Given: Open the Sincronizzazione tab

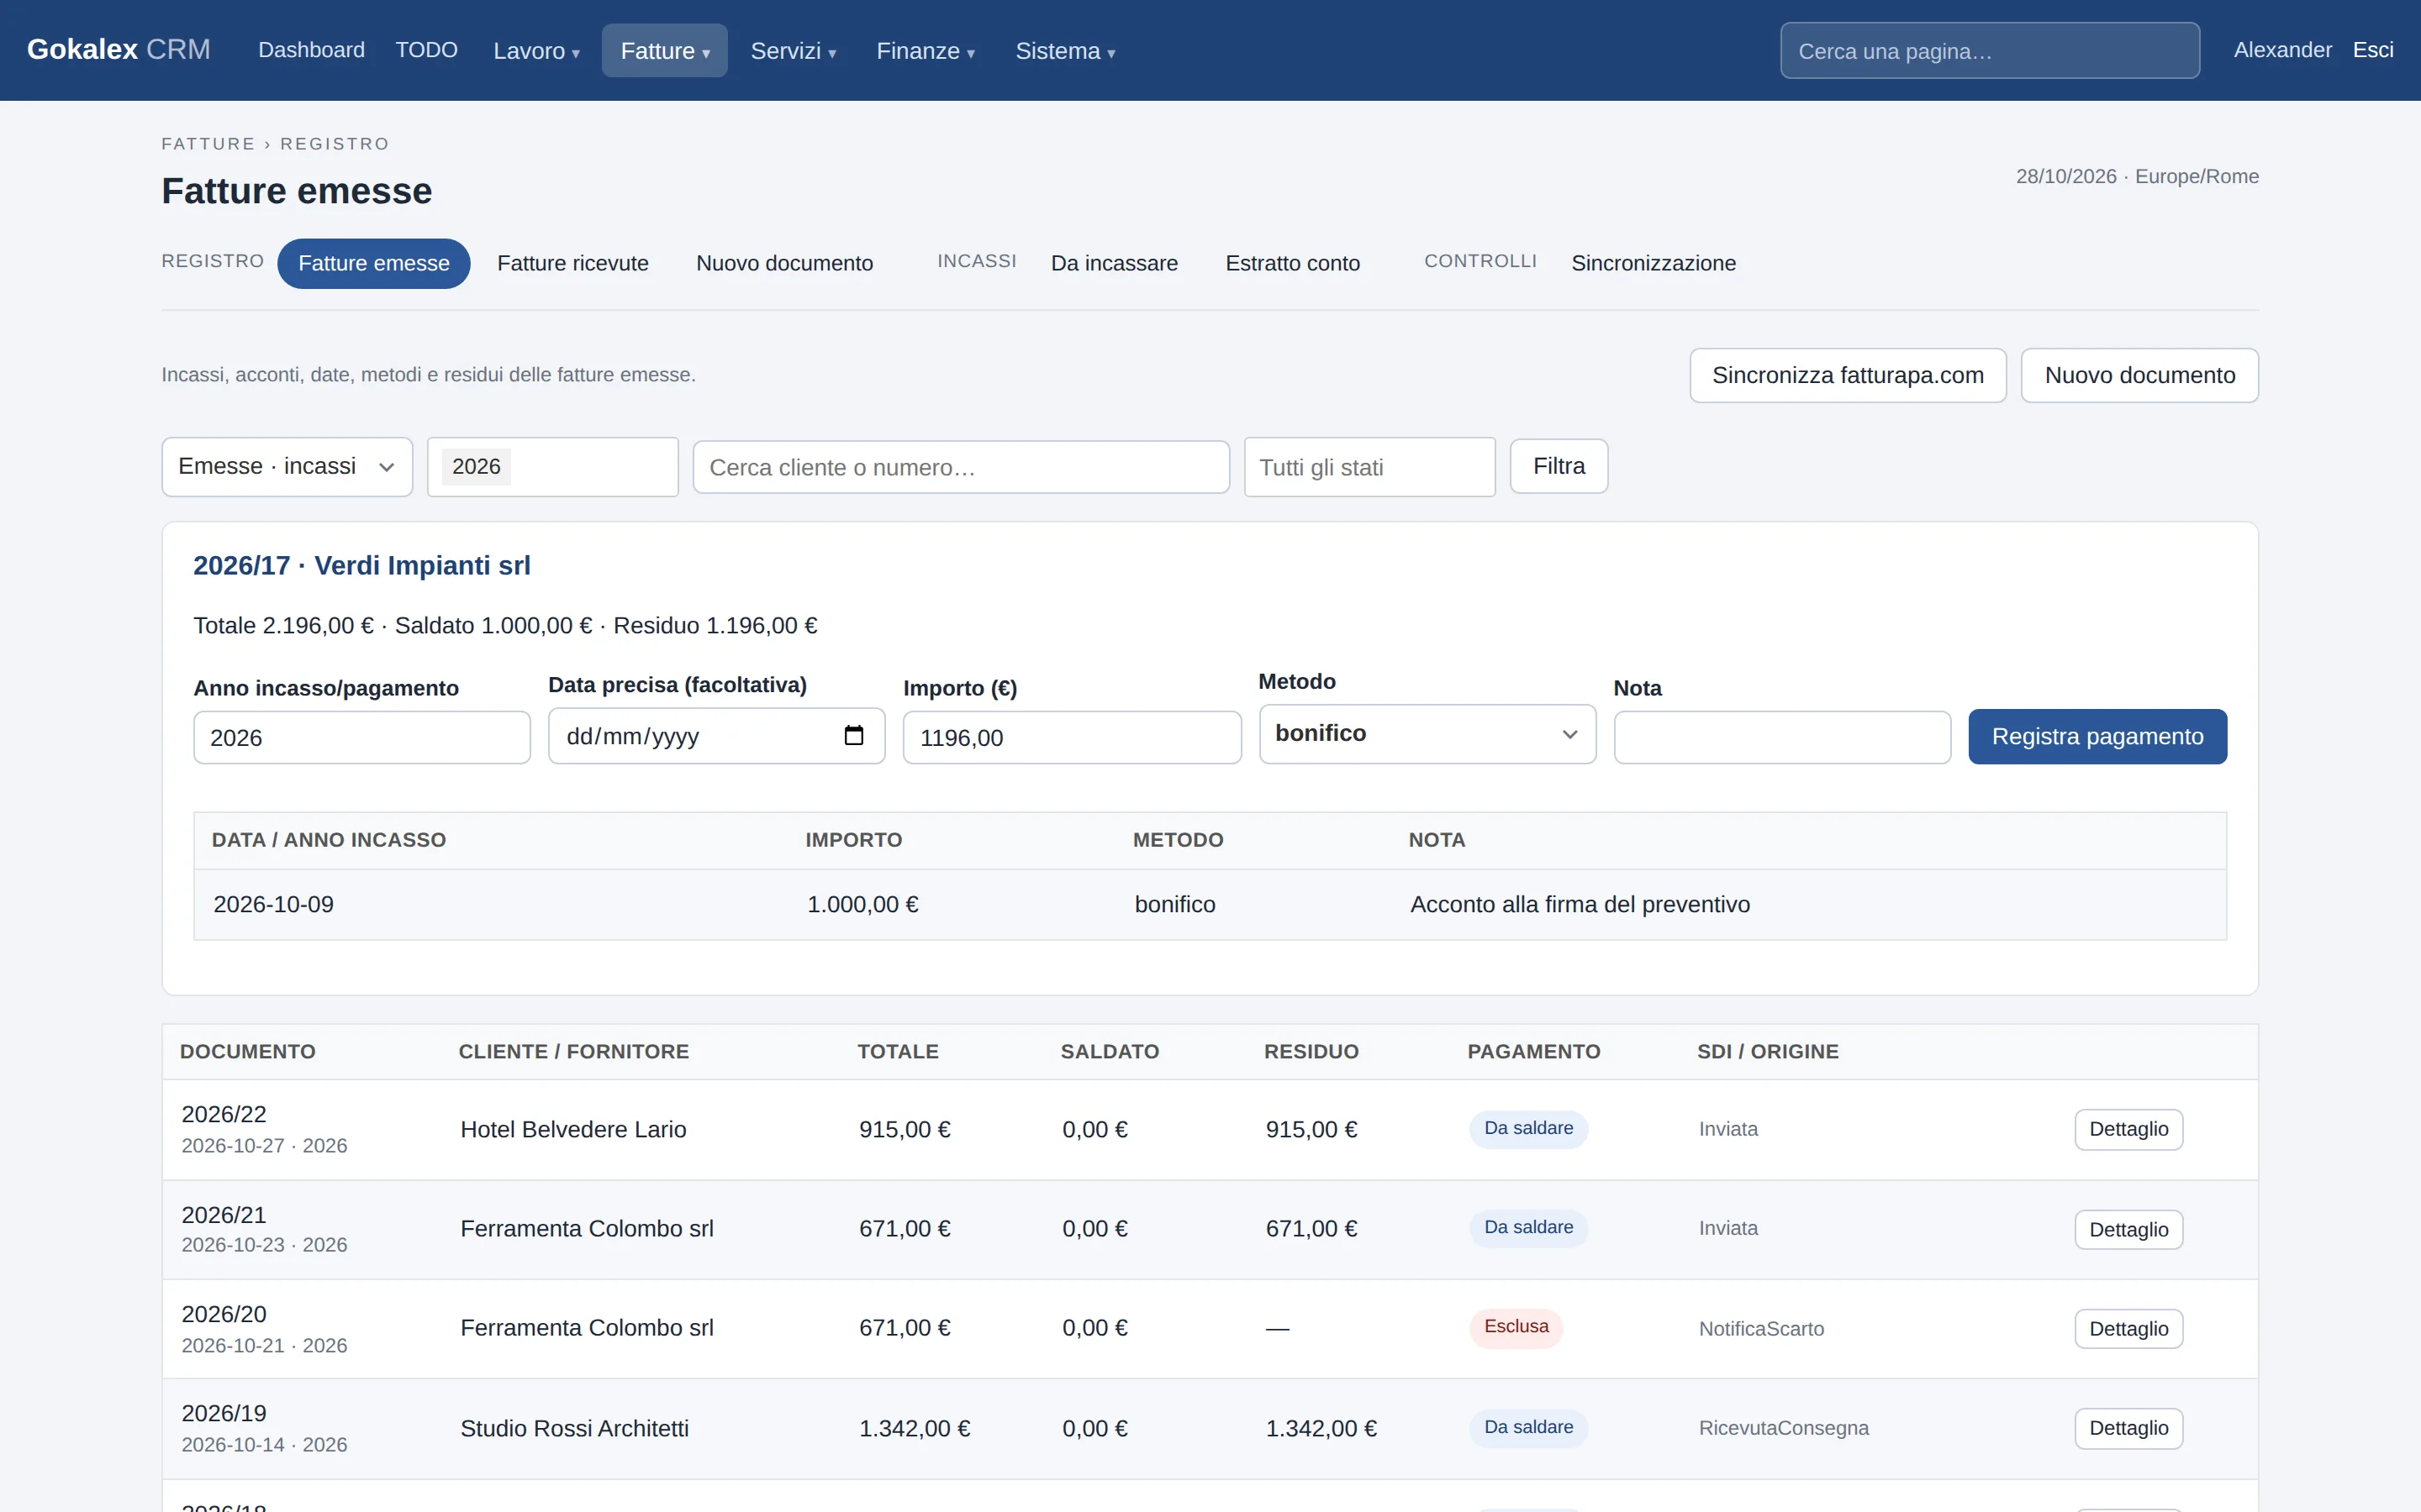Looking at the screenshot, I should pyautogui.click(x=1654, y=263).
